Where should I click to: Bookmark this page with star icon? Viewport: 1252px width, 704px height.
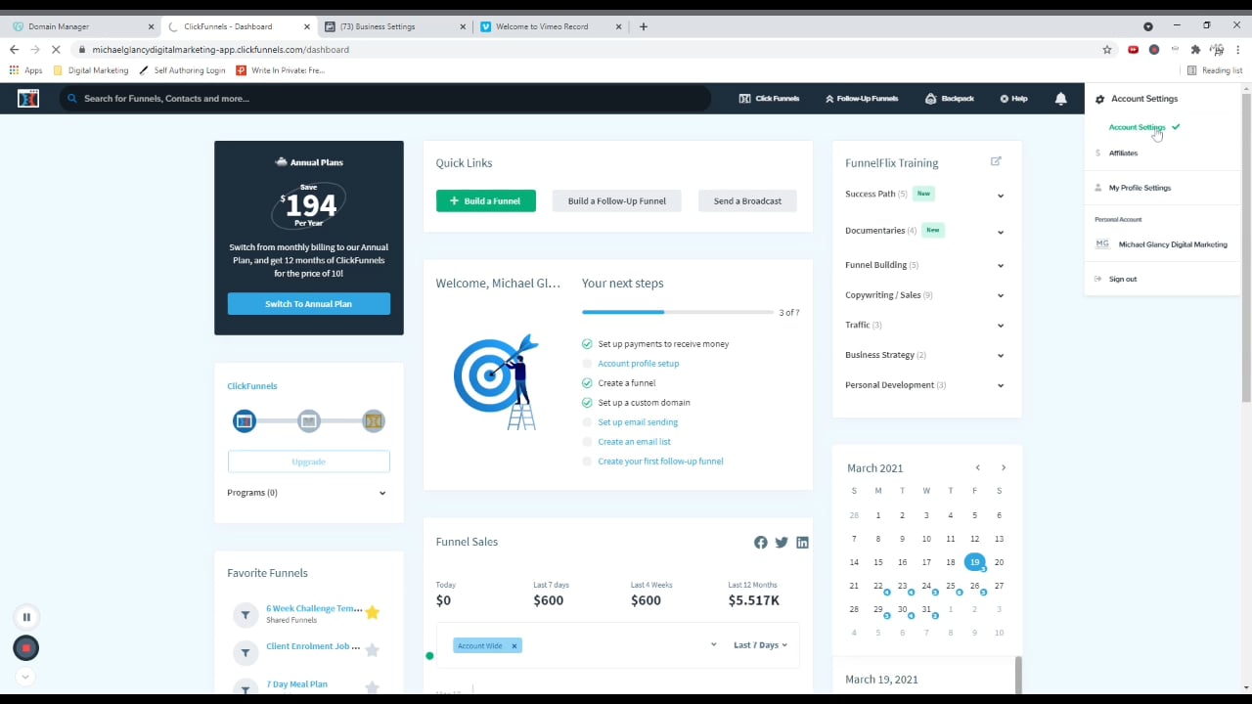click(x=1107, y=50)
